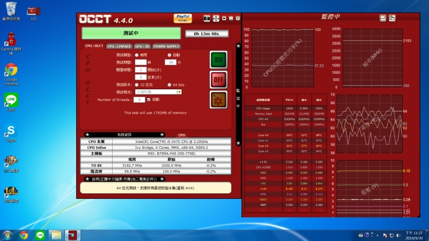The width and height of the screenshot is (429, 241).
Task: Choose the 32-bit test version radio
Action: click(x=136, y=84)
